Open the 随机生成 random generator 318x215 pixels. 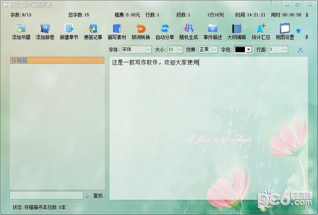(x=189, y=32)
